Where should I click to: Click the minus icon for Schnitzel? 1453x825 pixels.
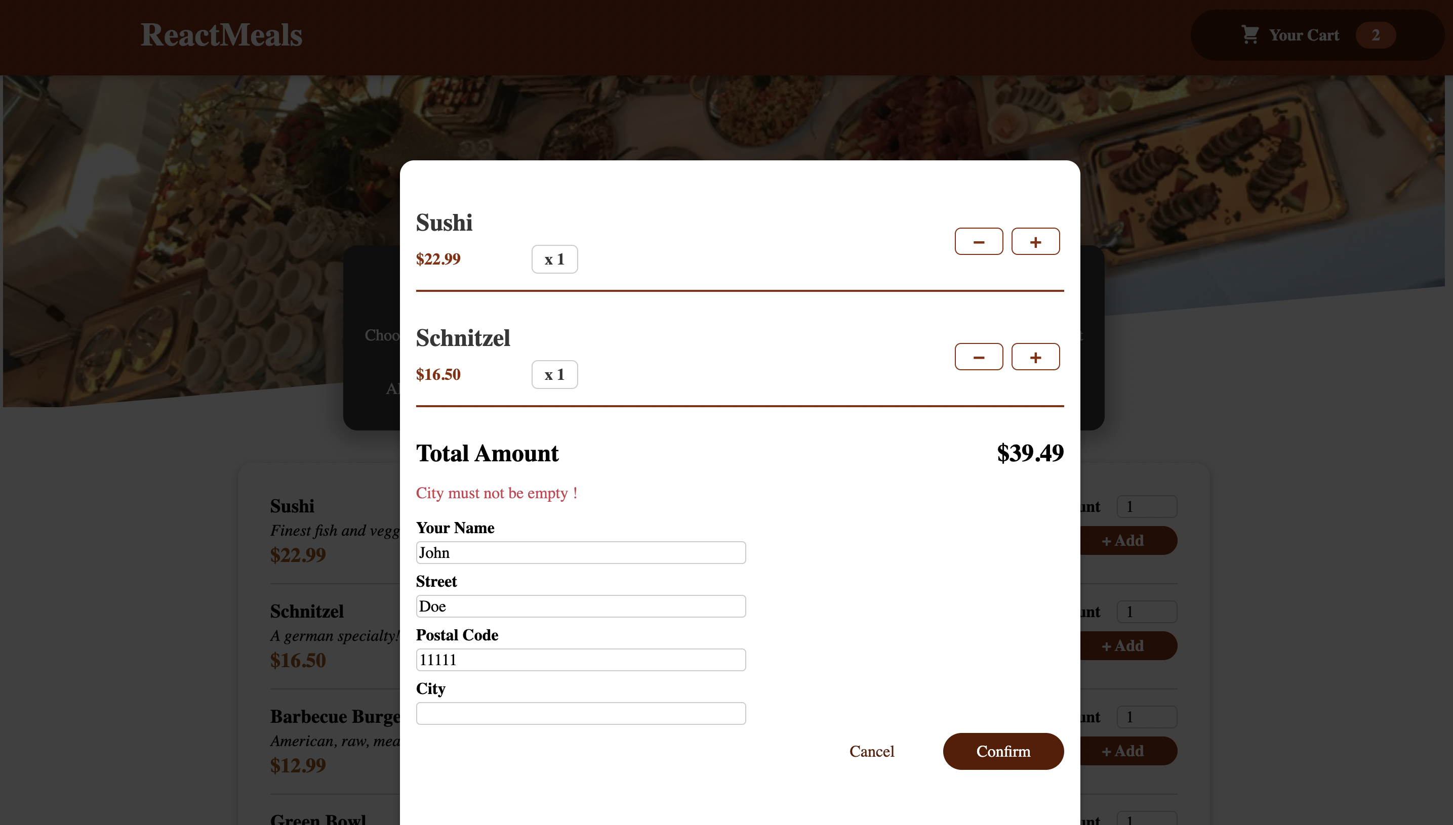(x=978, y=356)
